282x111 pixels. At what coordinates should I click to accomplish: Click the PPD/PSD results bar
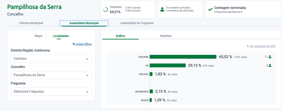click(183, 57)
